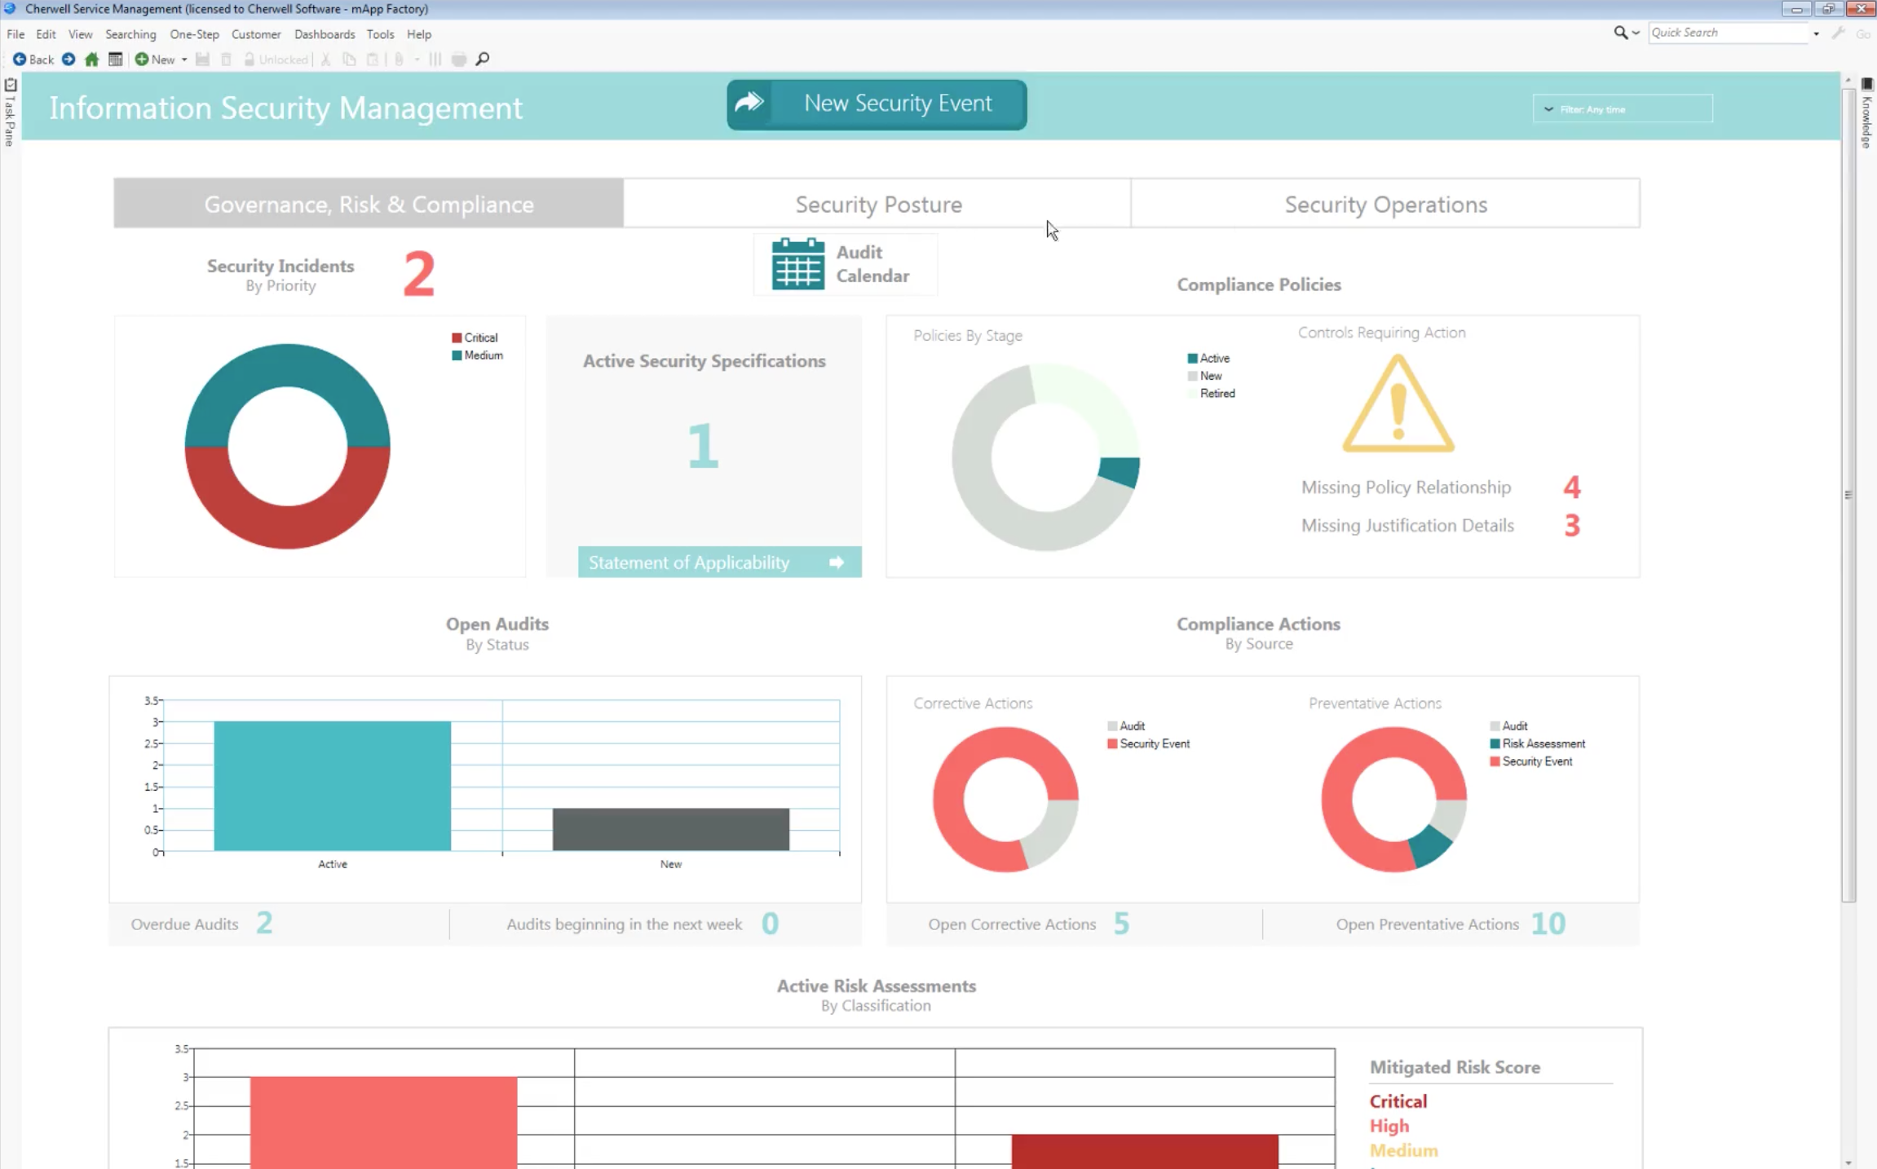Open the View menu

pos(80,34)
